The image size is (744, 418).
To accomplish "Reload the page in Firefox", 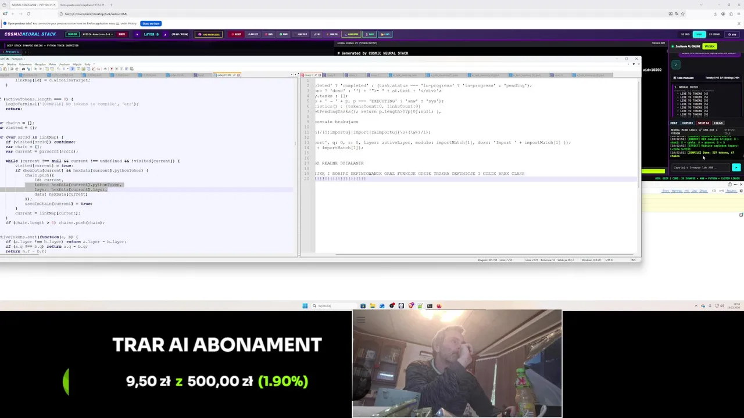I will [28, 14].
